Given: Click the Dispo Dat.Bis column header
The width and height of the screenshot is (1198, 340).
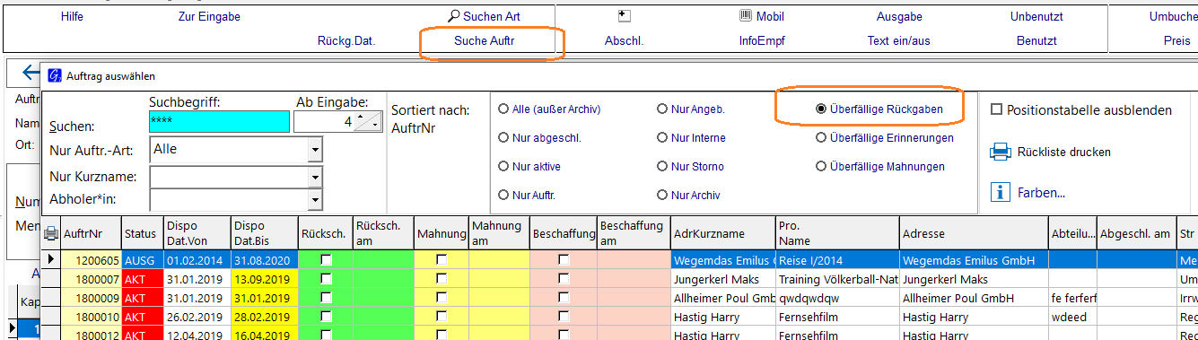Looking at the screenshot, I should coord(264,233).
